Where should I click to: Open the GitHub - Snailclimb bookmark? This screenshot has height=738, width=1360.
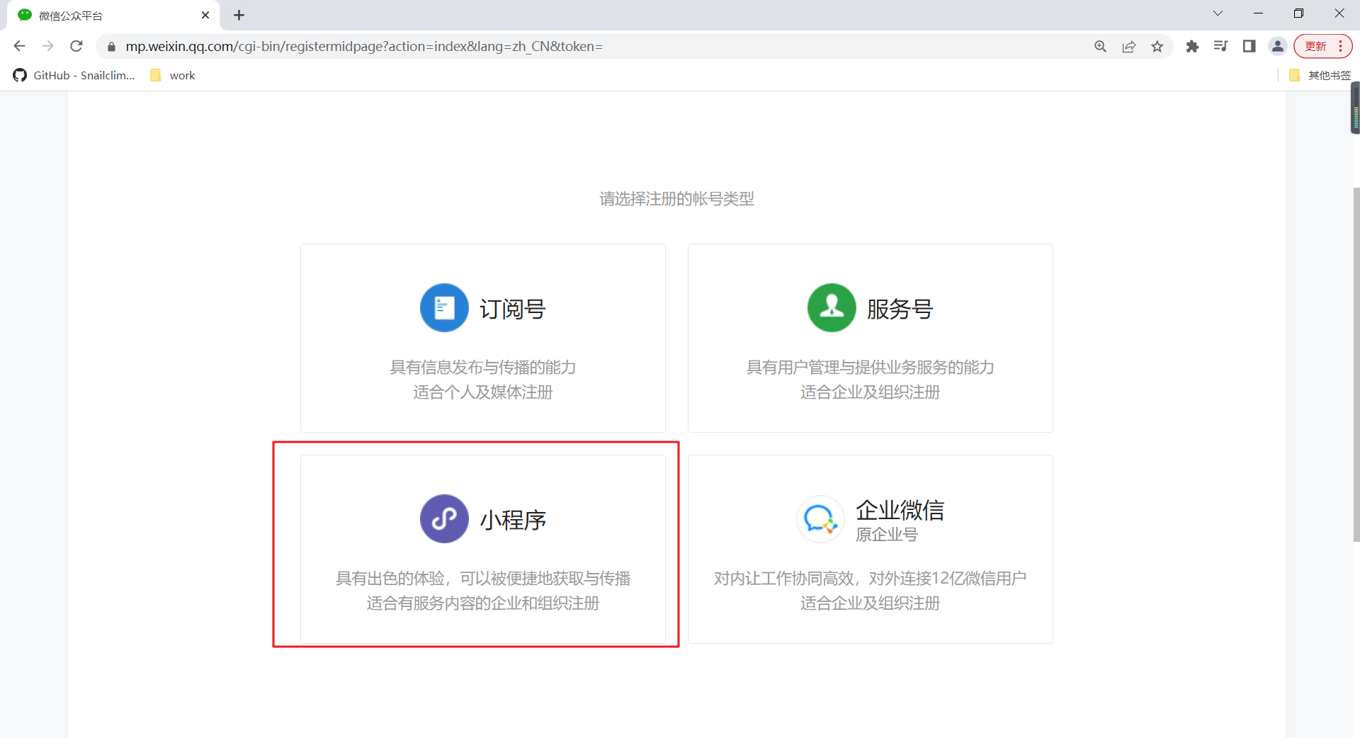click(x=74, y=75)
